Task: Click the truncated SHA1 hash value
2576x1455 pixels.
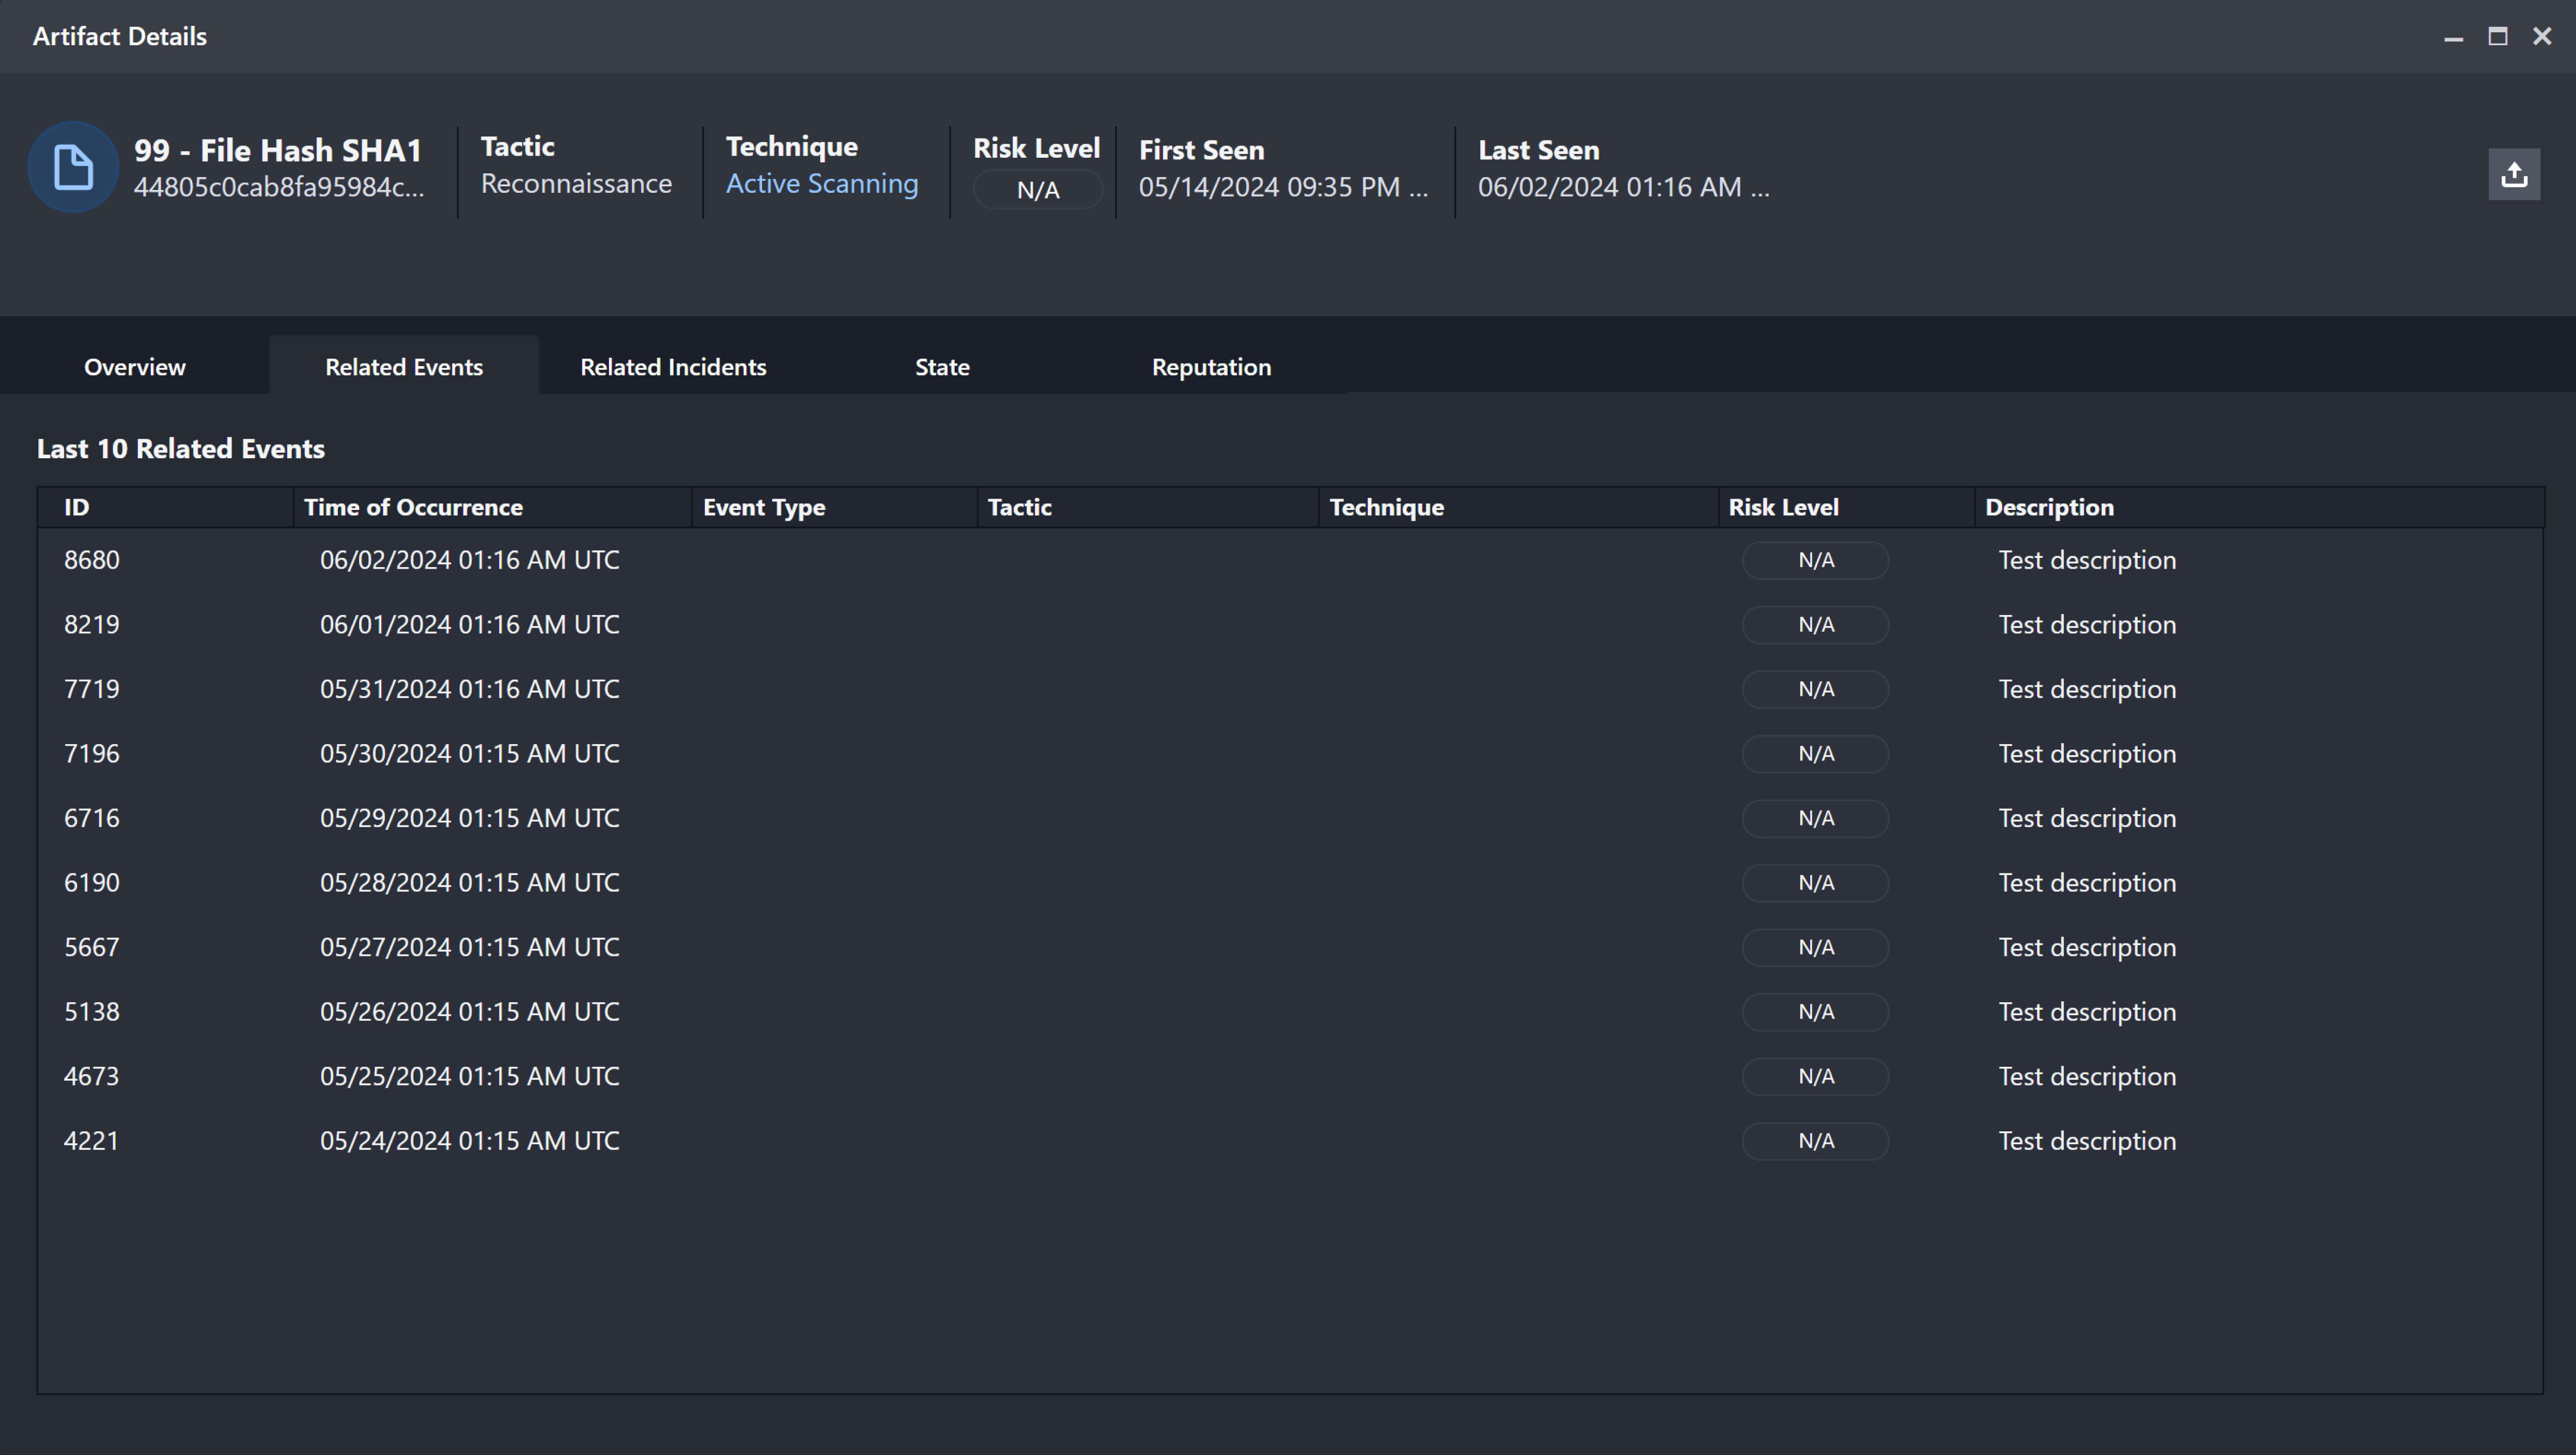Action: click(x=279, y=187)
